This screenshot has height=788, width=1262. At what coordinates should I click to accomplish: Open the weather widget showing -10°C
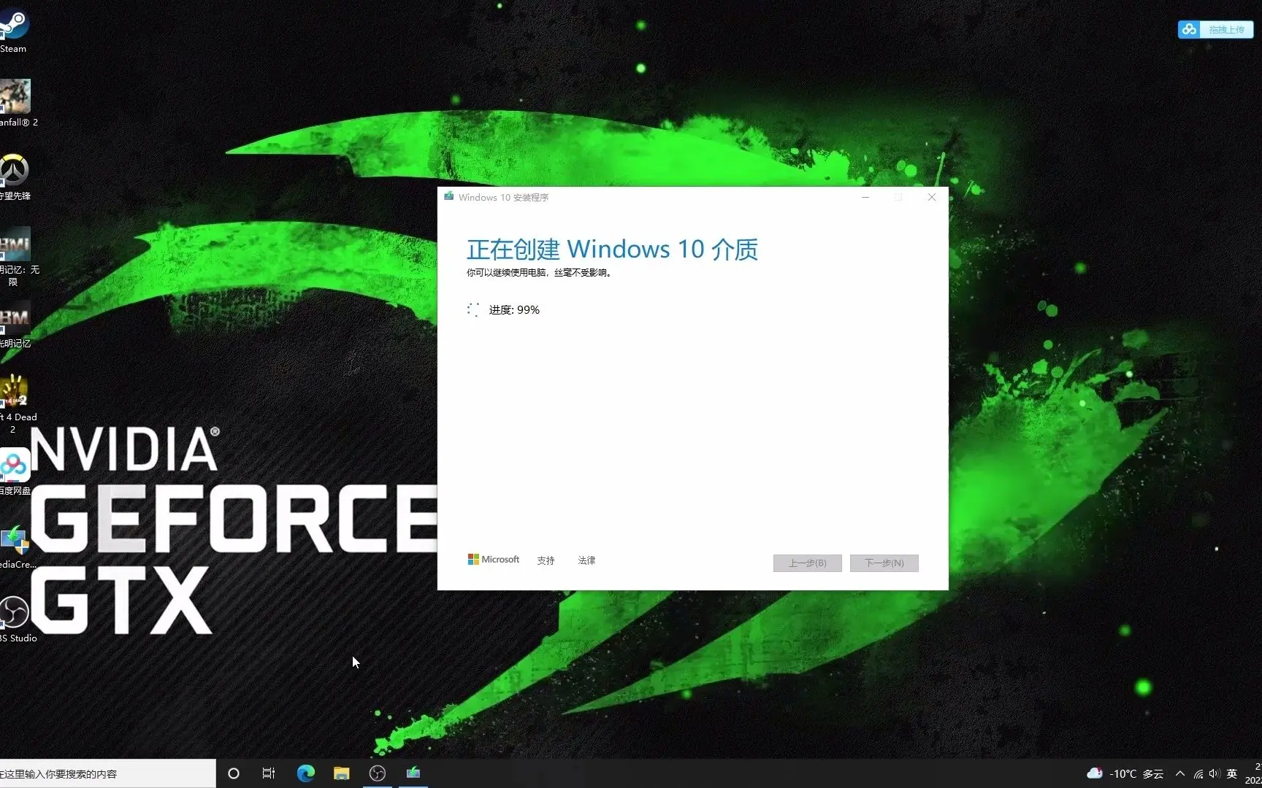pos(1125,773)
